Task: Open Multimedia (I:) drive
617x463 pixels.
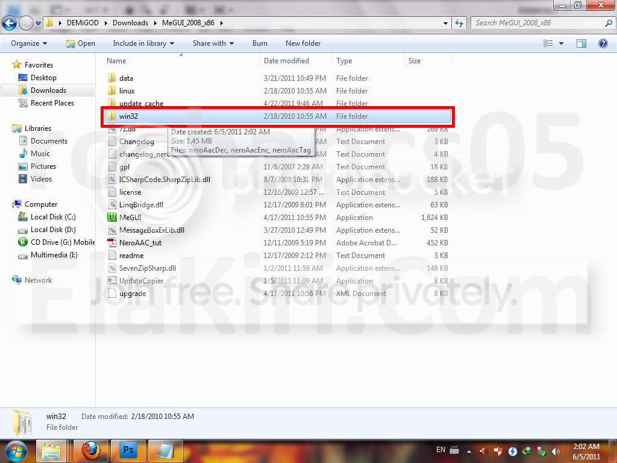Action: click(54, 255)
